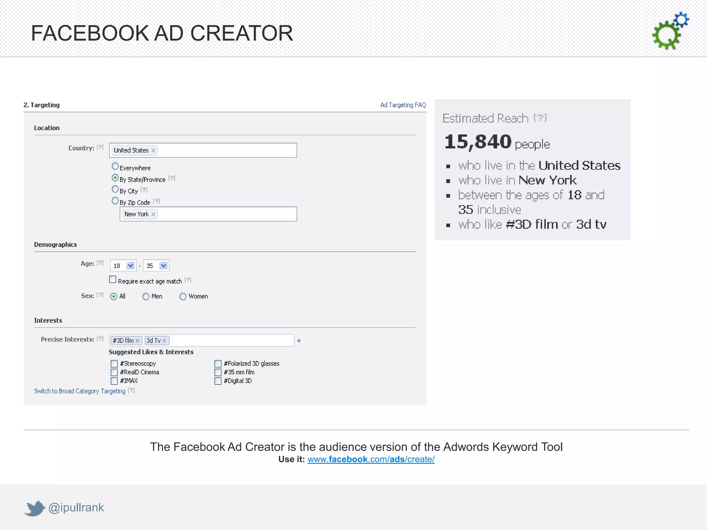
Task: Select the By Zip Code radio button
Action: [x=115, y=200]
